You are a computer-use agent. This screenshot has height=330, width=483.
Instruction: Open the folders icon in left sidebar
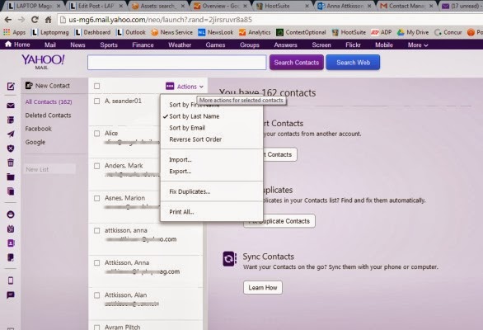[x=11, y=177]
